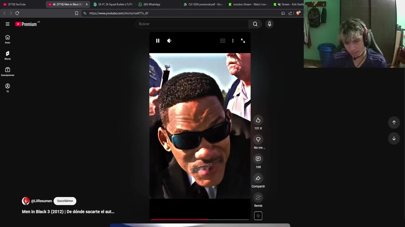Screen dimensions: 405x227
Task: Open Inicio in the sidebar
Action: click(8, 39)
